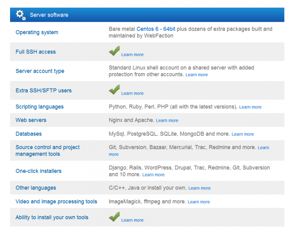This screenshot has height=232, width=295.
Task: Click the Nginx and Apache text
Action: coord(131,120)
